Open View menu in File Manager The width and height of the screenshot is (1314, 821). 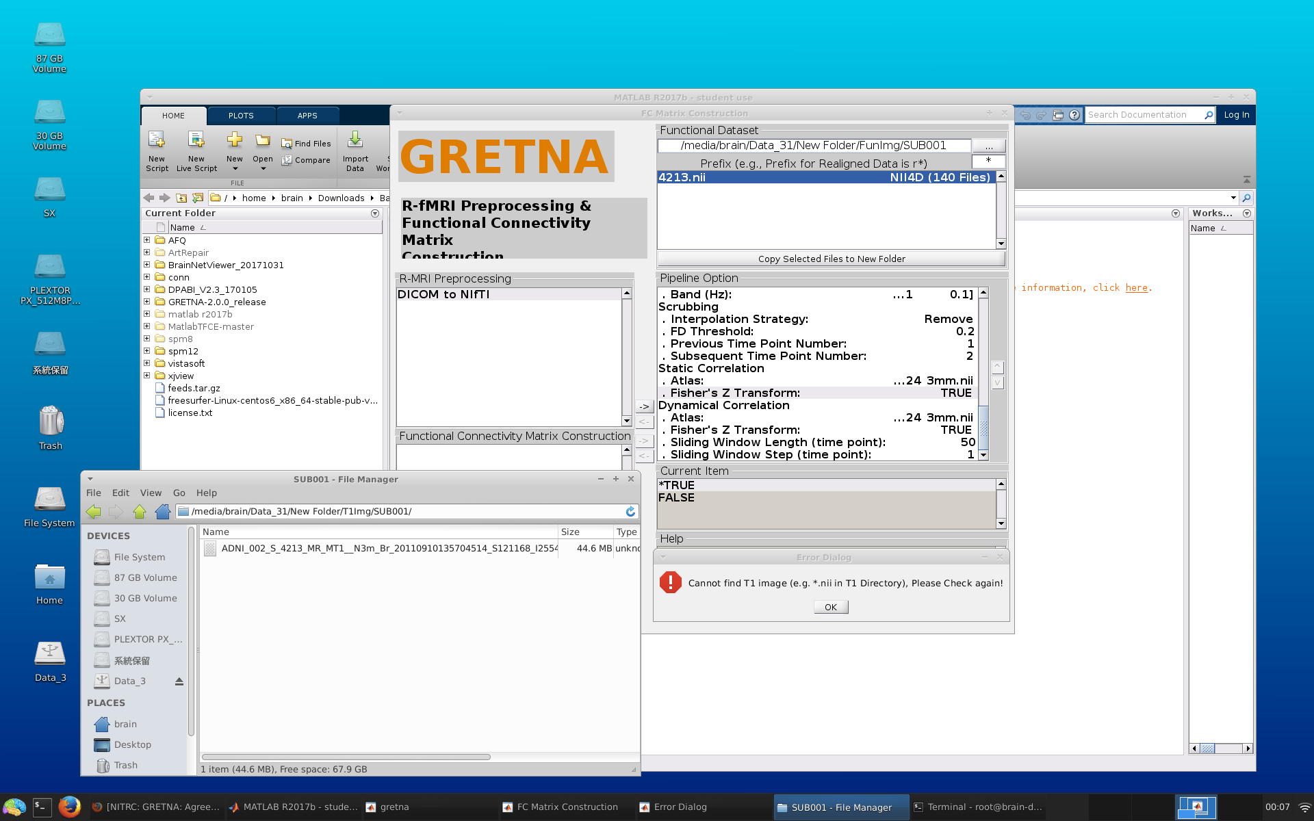(x=151, y=493)
